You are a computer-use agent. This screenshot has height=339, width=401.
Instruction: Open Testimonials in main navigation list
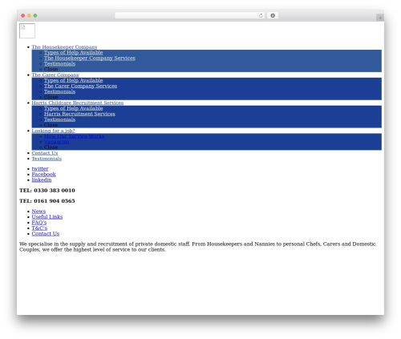(x=47, y=159)
